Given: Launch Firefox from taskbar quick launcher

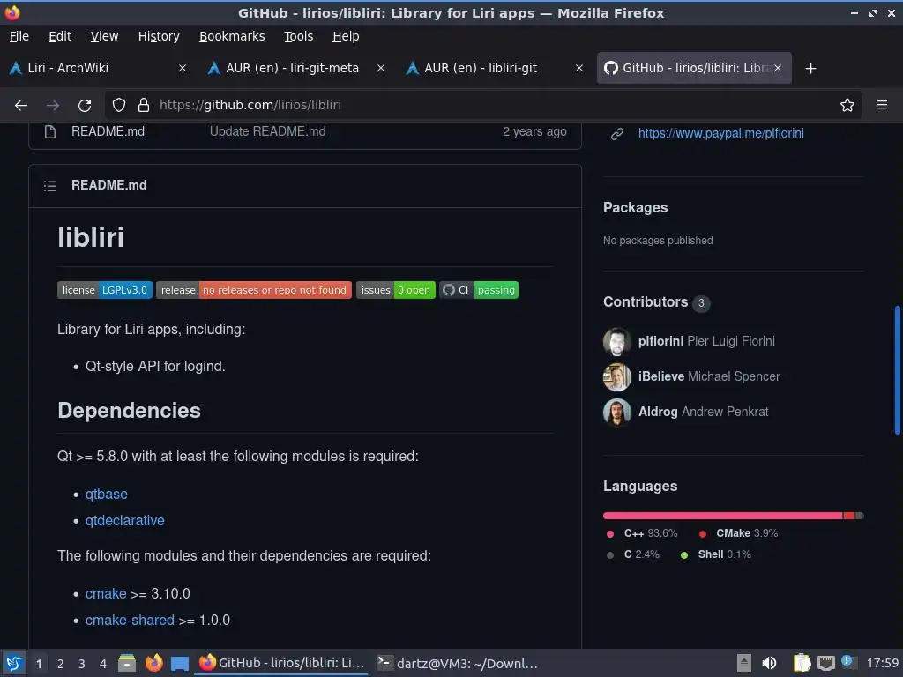Looking at the screenshot, I should (153, 663).
